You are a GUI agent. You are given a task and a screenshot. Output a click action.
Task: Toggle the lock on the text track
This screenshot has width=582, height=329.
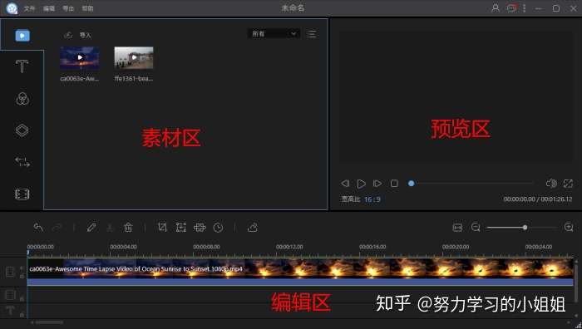click(x=22, y=315)
